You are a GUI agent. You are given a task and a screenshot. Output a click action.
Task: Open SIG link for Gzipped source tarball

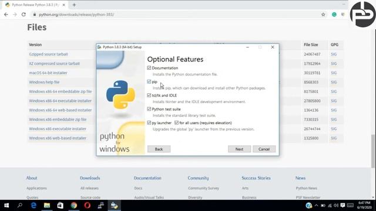point(334,55)
